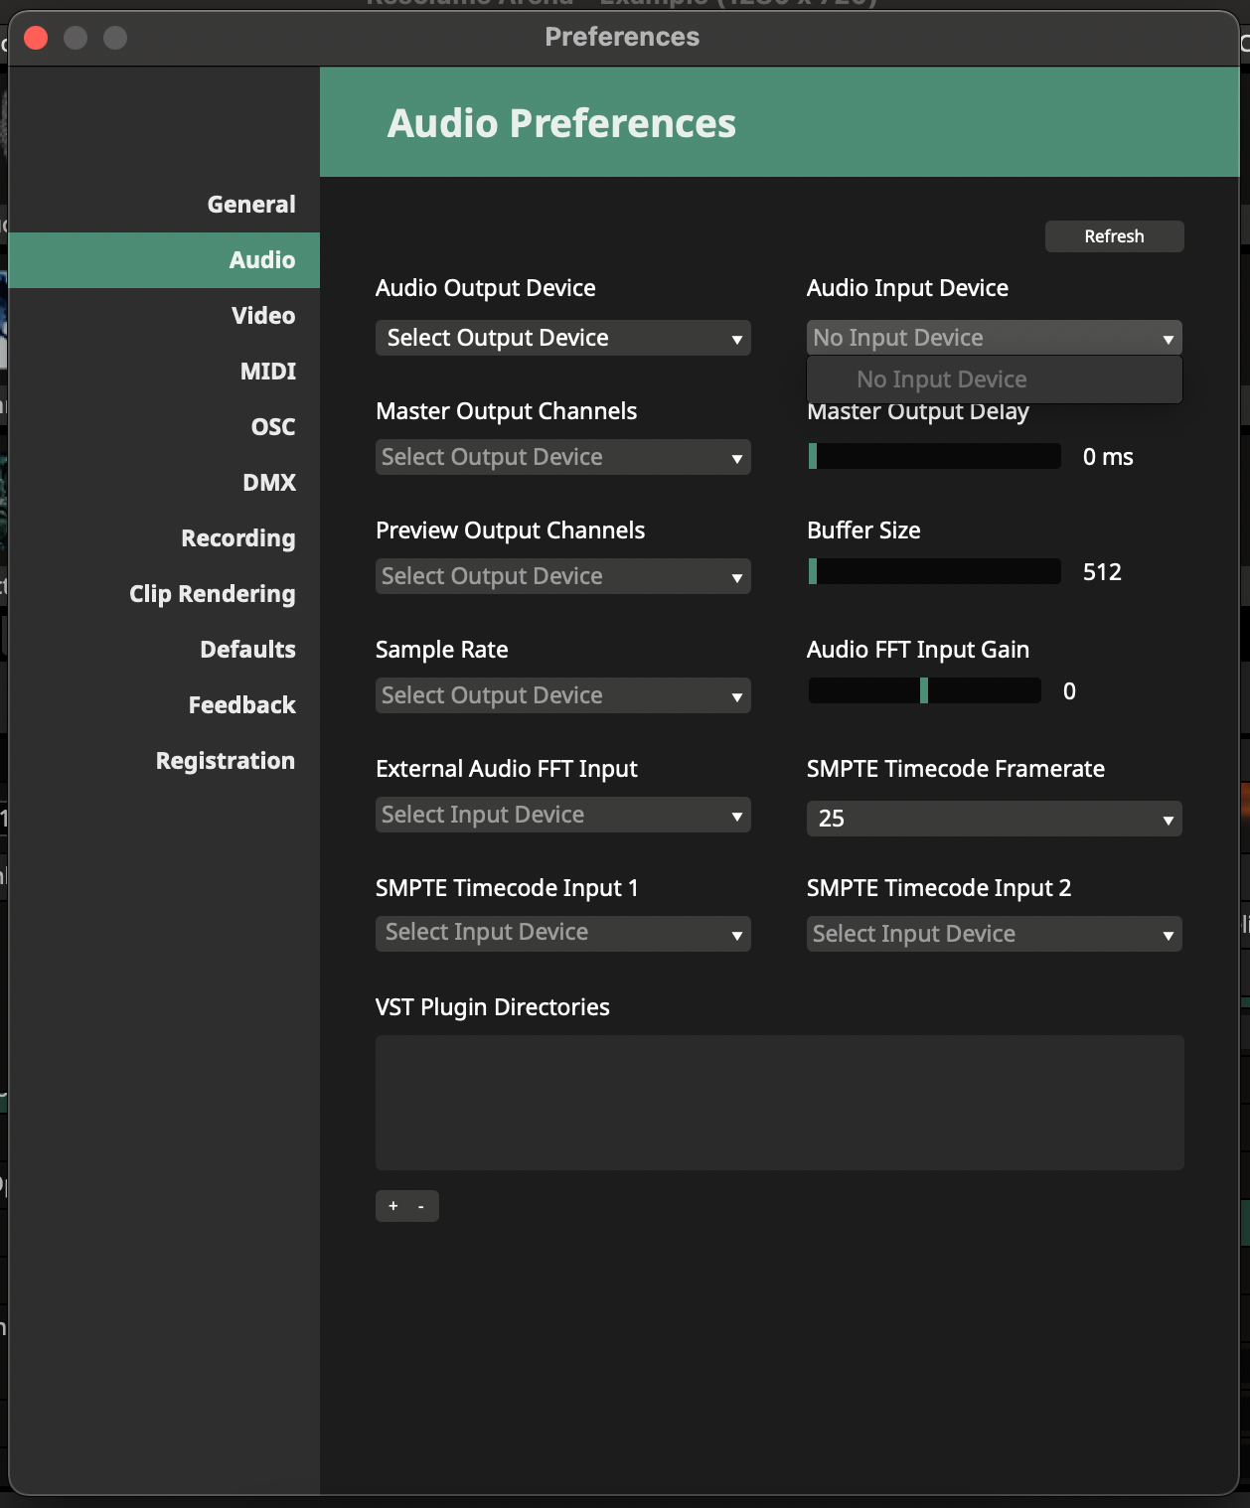Open the Video preferences tab
Image resolution: width=1250 pixels, height=1508 pixels.
click(263, 316)
